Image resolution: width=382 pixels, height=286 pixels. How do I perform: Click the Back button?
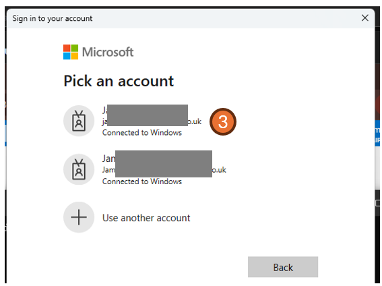click(x=283, y=267)
